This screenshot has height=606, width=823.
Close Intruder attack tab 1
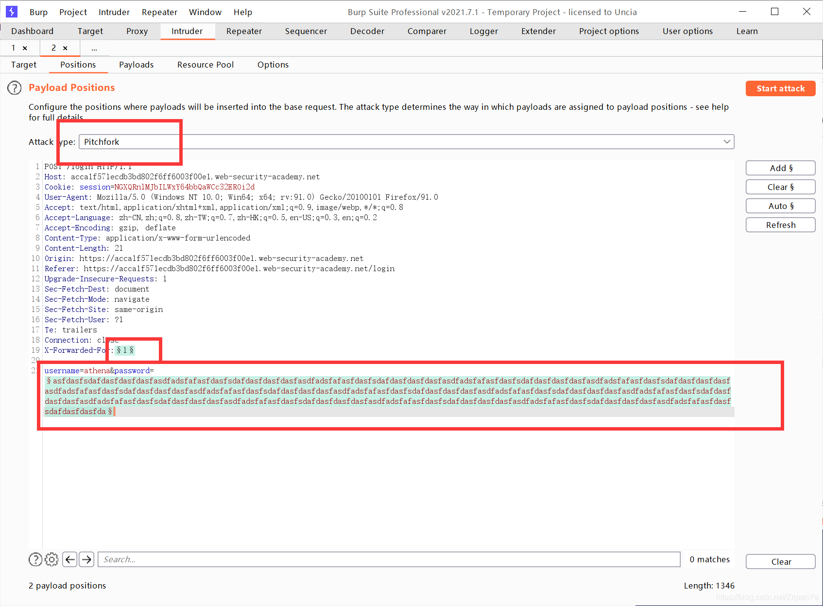point(25,48)
